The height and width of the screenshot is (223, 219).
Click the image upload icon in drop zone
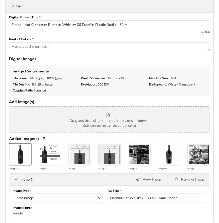point(108,115)
